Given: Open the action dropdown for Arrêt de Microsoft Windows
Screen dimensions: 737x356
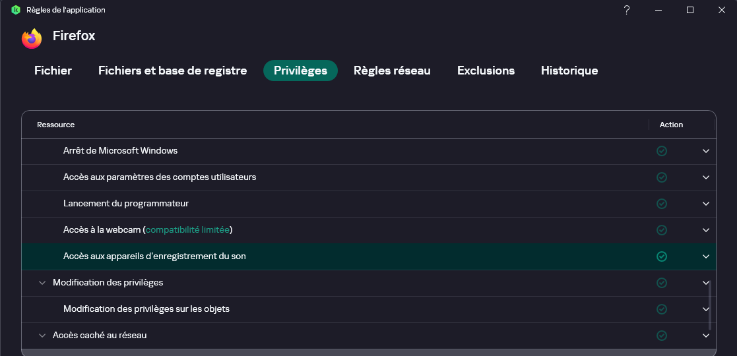Looking at the screenshot, I should pyautogui.click(x=706, y=151).
